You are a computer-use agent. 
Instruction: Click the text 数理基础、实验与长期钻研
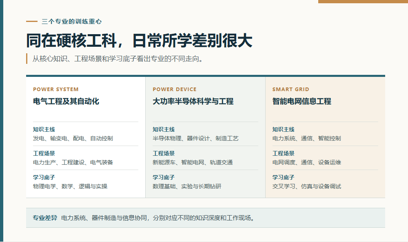(187, 186)
